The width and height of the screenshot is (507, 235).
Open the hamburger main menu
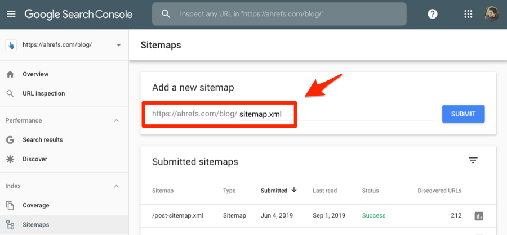click(x=11, y=14)
